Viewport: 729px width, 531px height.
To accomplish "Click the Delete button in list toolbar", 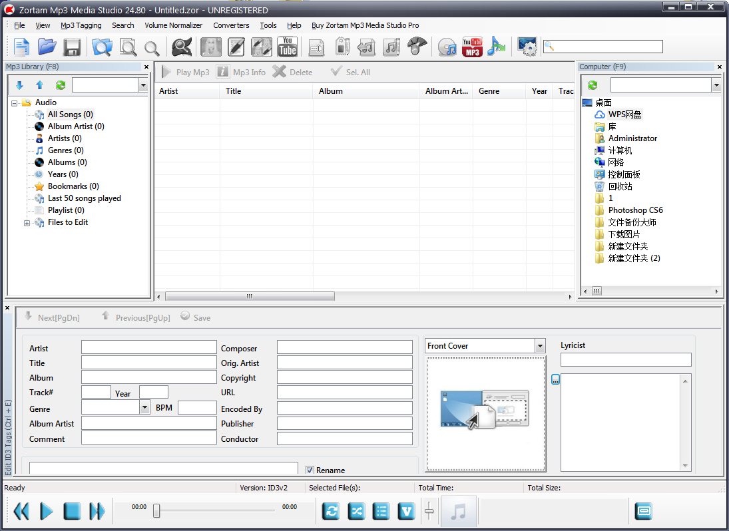I will click(x=292, y=72).
